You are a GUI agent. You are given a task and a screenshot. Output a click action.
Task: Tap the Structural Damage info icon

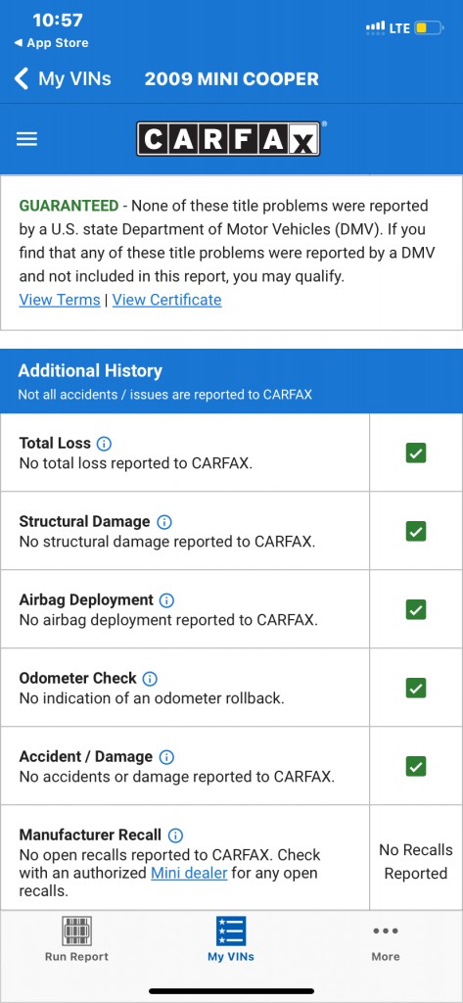pos(163,522)
